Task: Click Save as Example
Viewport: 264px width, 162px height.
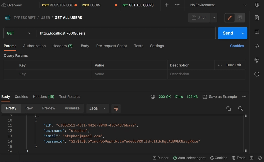Action: point(220,97)
